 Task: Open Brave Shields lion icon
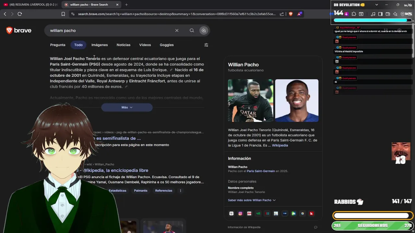(290, 14)
